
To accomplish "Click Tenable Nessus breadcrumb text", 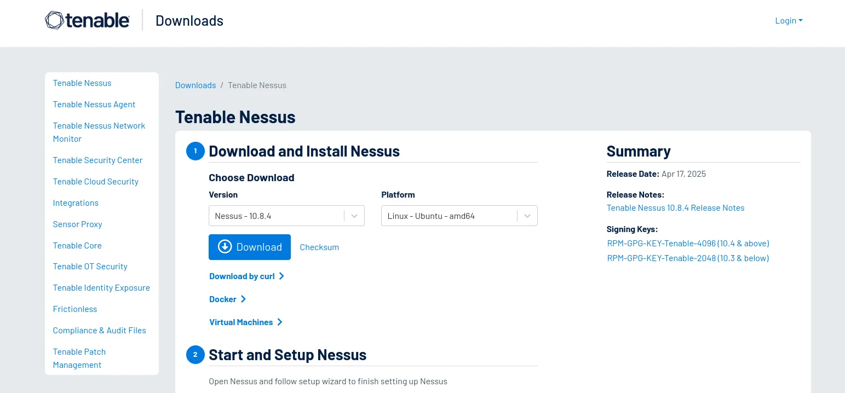I will 257,85.
